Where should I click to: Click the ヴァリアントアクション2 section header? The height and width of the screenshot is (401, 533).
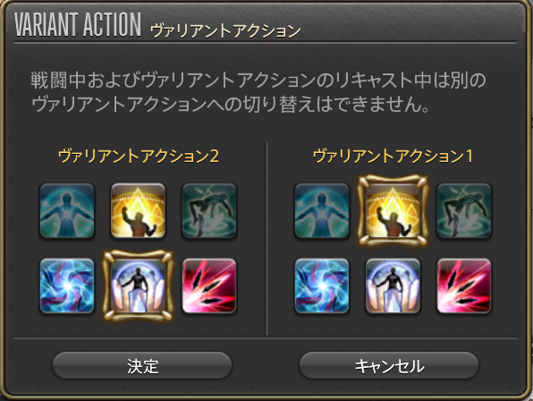coord(139,157)
